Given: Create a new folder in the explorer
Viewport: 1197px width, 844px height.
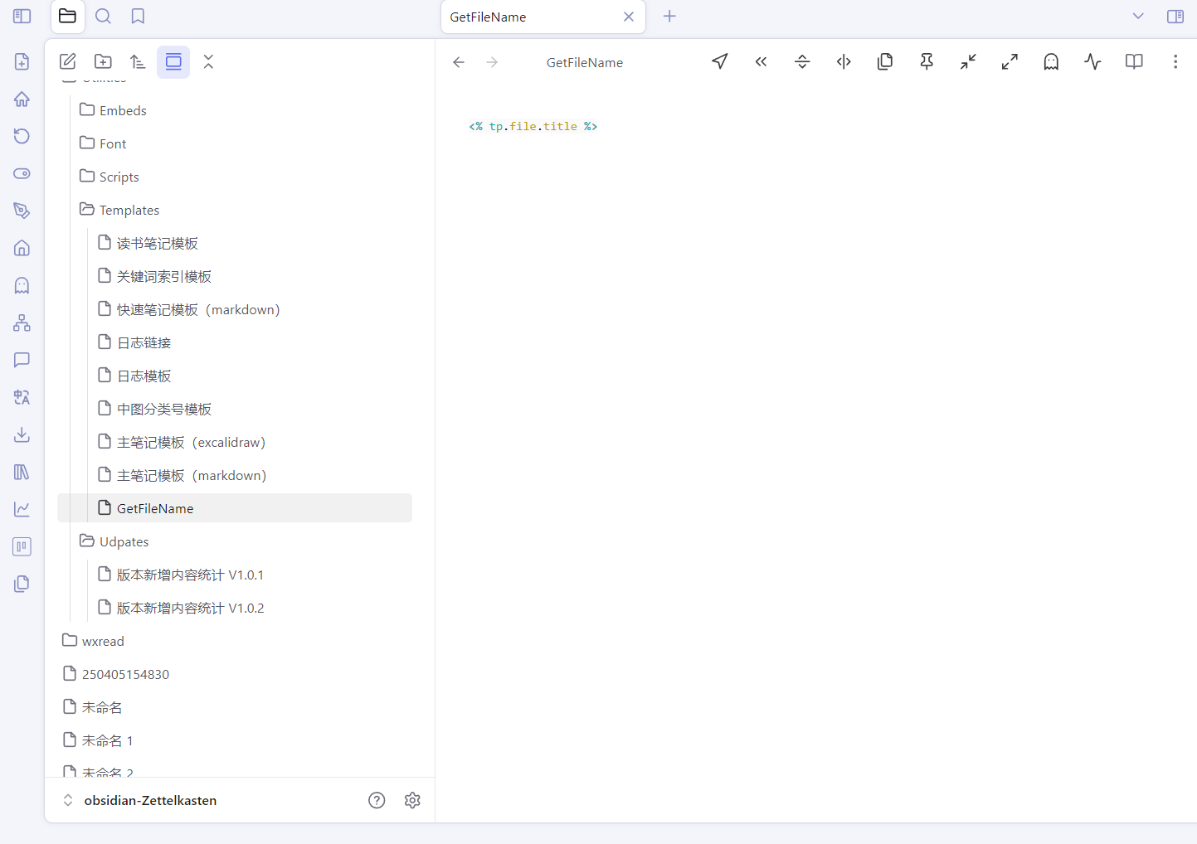Looking at the screenshot, I should pyautogui.click(x=103, y=61).
